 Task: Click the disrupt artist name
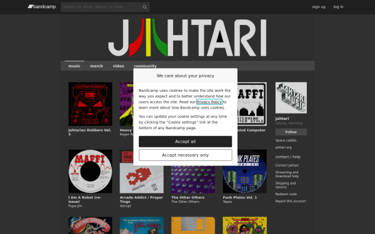tap(126, 206)
